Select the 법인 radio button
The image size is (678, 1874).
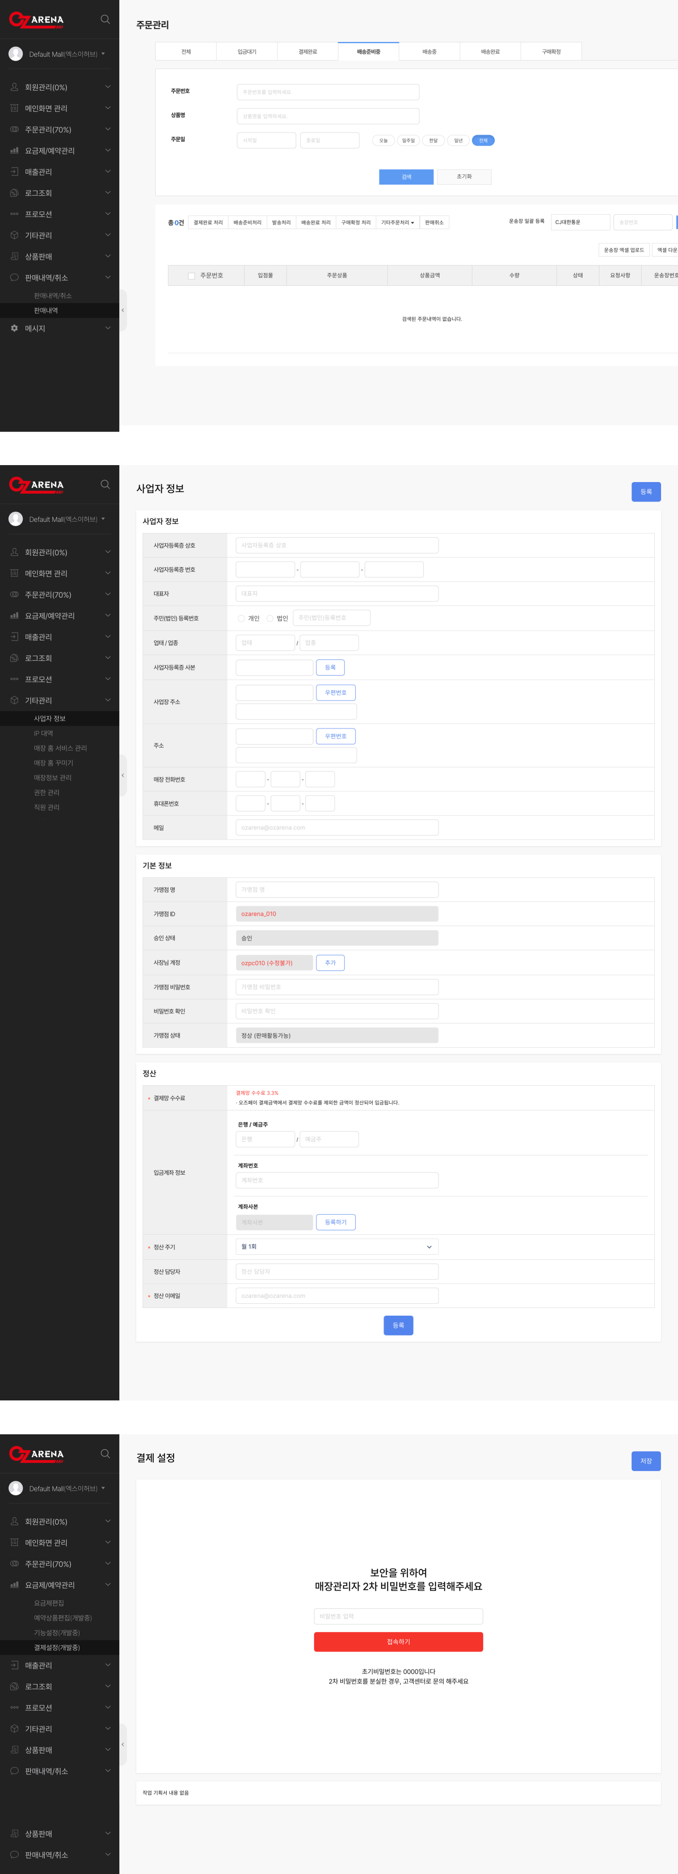click(x=270, y=618)
